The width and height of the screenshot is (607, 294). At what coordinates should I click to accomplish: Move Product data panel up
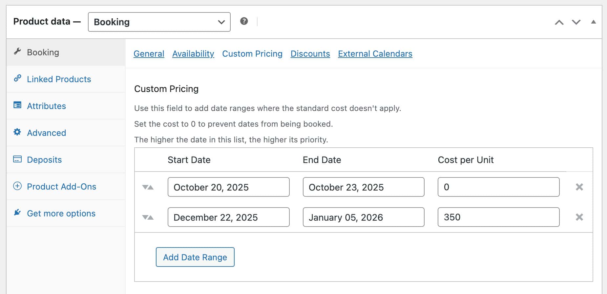coord(559,22)
